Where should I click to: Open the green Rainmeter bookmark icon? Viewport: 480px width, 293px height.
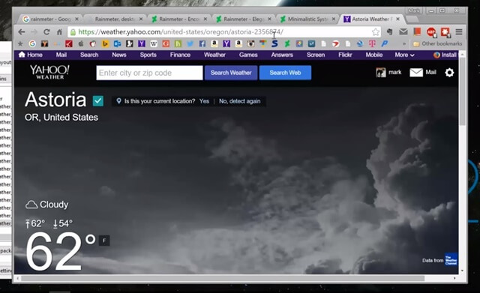point(287,43)
